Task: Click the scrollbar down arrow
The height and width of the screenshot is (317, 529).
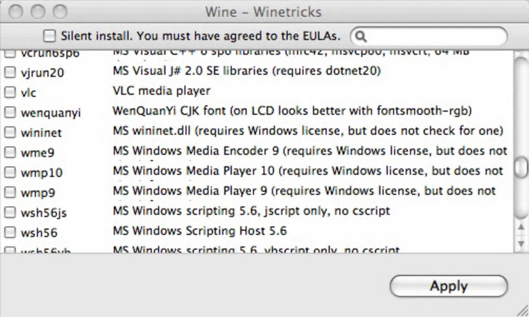Action: [521, 243]
